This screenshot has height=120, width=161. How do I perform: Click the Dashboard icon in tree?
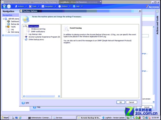[x=9, y=22]
